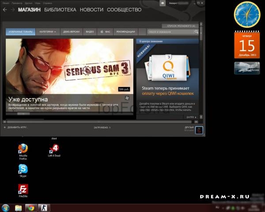This screenshot has height=212, width=265.
Task: Click the Steam теперь принимает text
Action: tap(166, 88)
